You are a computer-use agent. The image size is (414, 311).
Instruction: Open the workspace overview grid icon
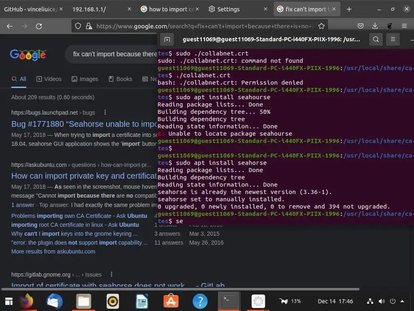tap(9, 301)
